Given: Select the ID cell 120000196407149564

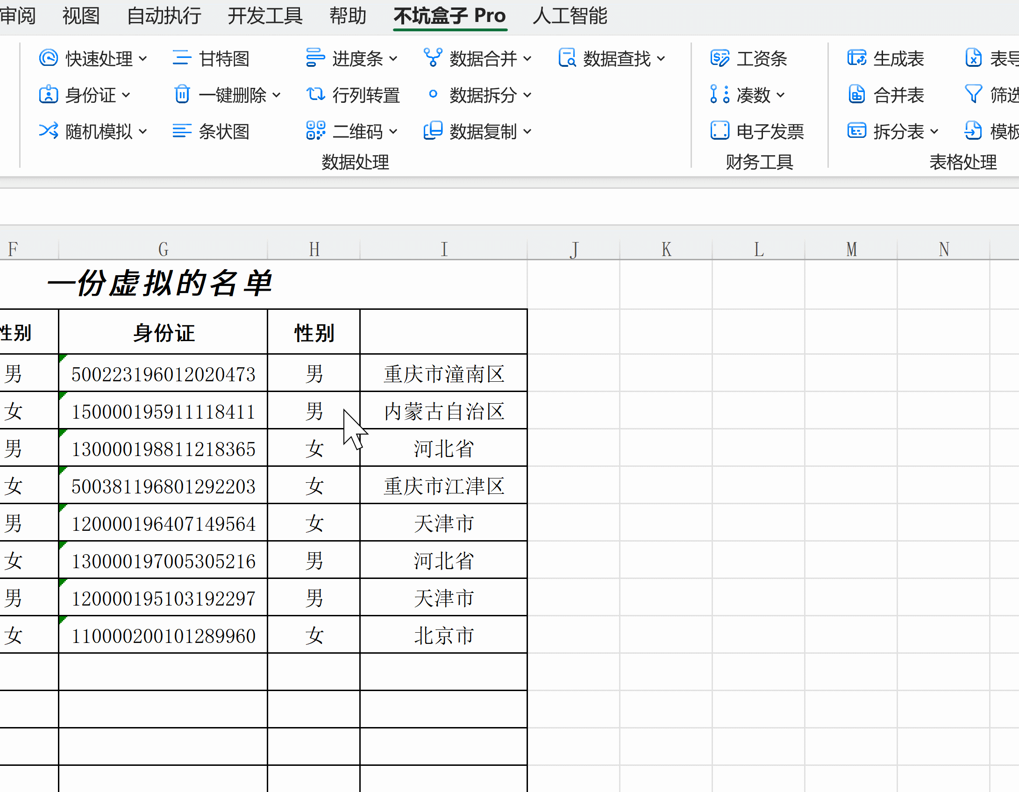Looking at the screenshot, I should coord(163,523).
